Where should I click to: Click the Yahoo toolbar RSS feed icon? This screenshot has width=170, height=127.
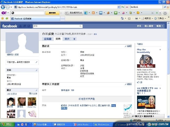click(x=93, y=13)
